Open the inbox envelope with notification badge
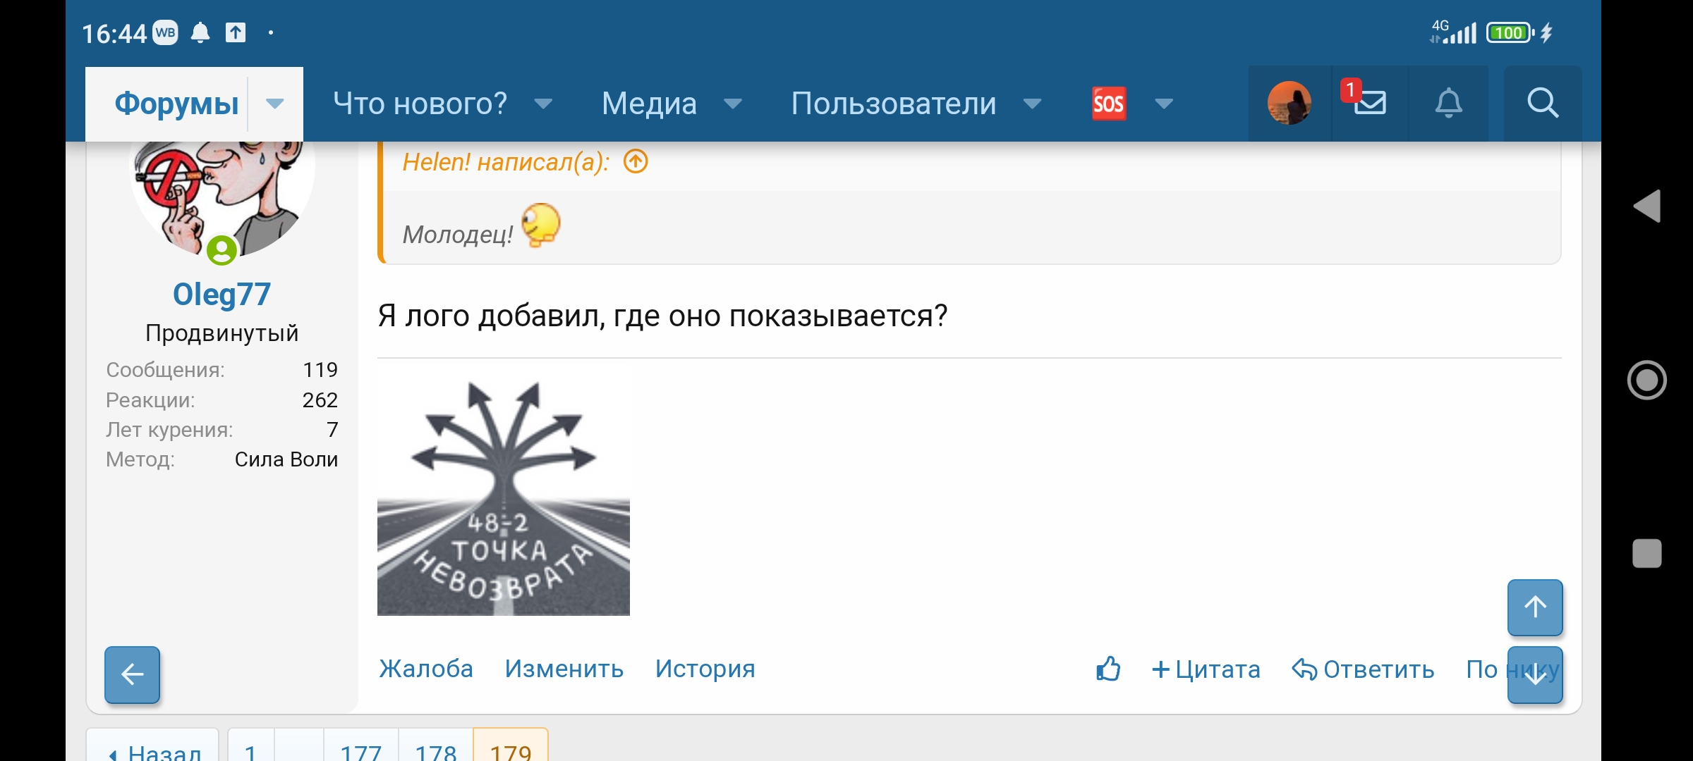The height and width of the screenshot is (761, 1693). (1368, 103)
